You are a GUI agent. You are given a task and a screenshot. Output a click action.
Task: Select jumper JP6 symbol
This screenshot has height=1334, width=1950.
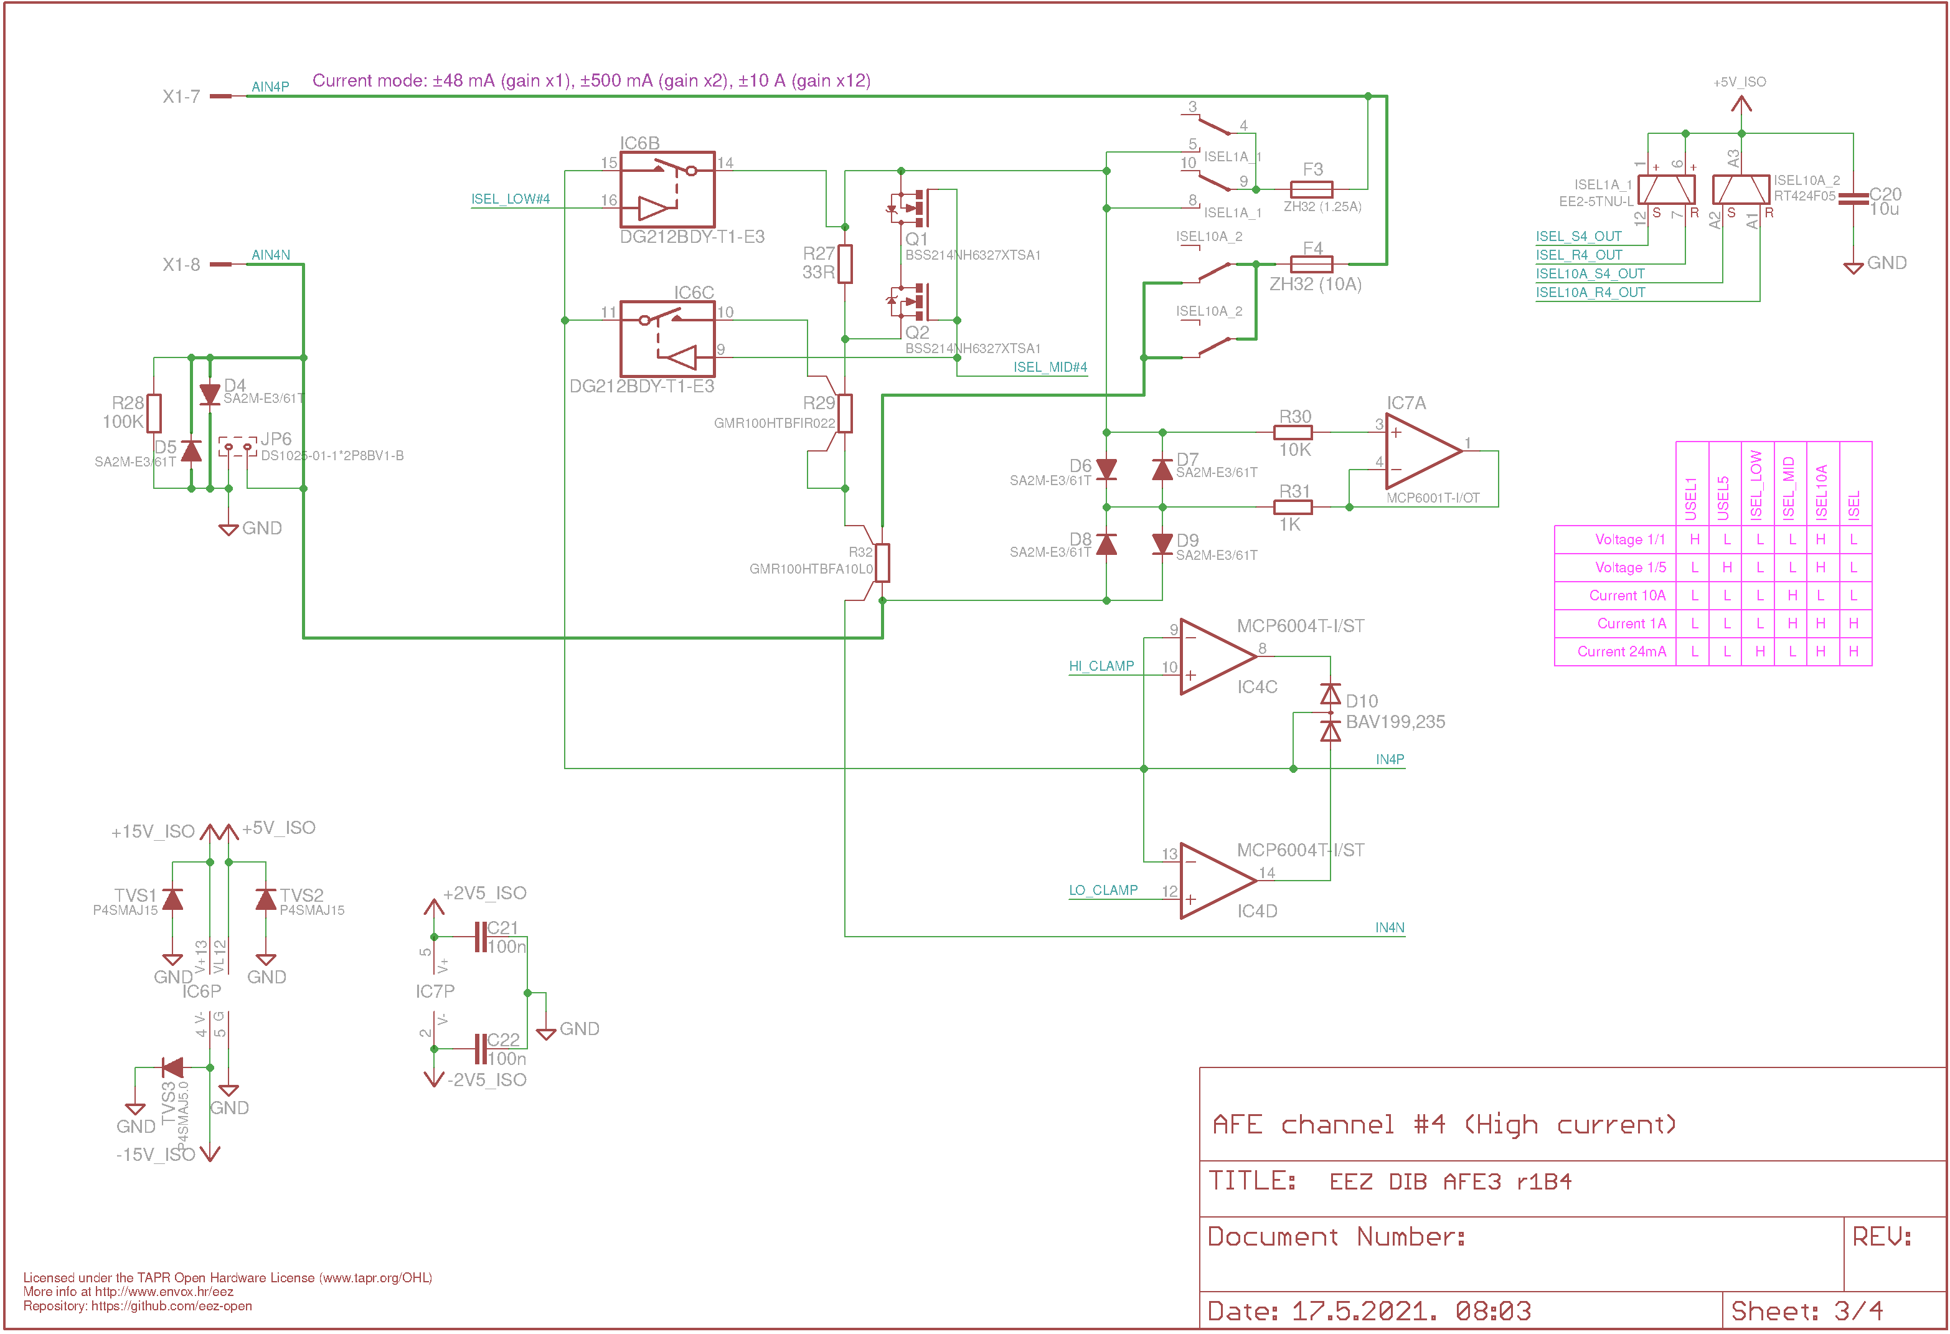click(237, 447)
